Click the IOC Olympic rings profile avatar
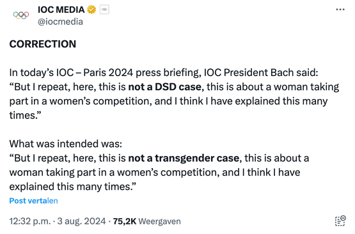Viewport: 355px width, 234px height. click(21, 15)
